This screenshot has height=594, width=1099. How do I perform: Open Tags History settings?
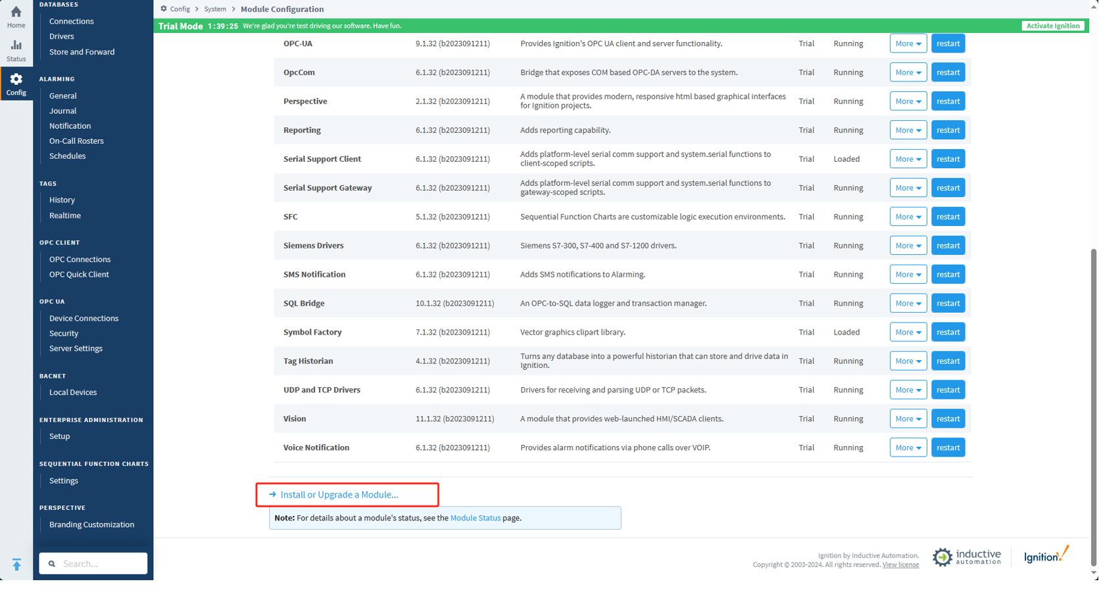tap(62, 200)
